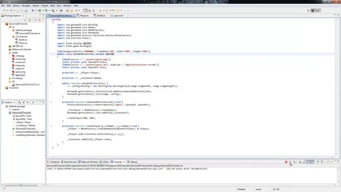Click the Save icon in main toolbar

tap(18, 11)
